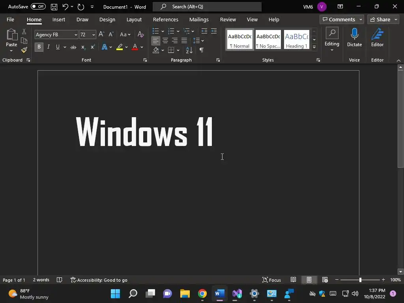Open the Font dialog launcher
This screenshot has width=404, height=303.
[145, 60]
